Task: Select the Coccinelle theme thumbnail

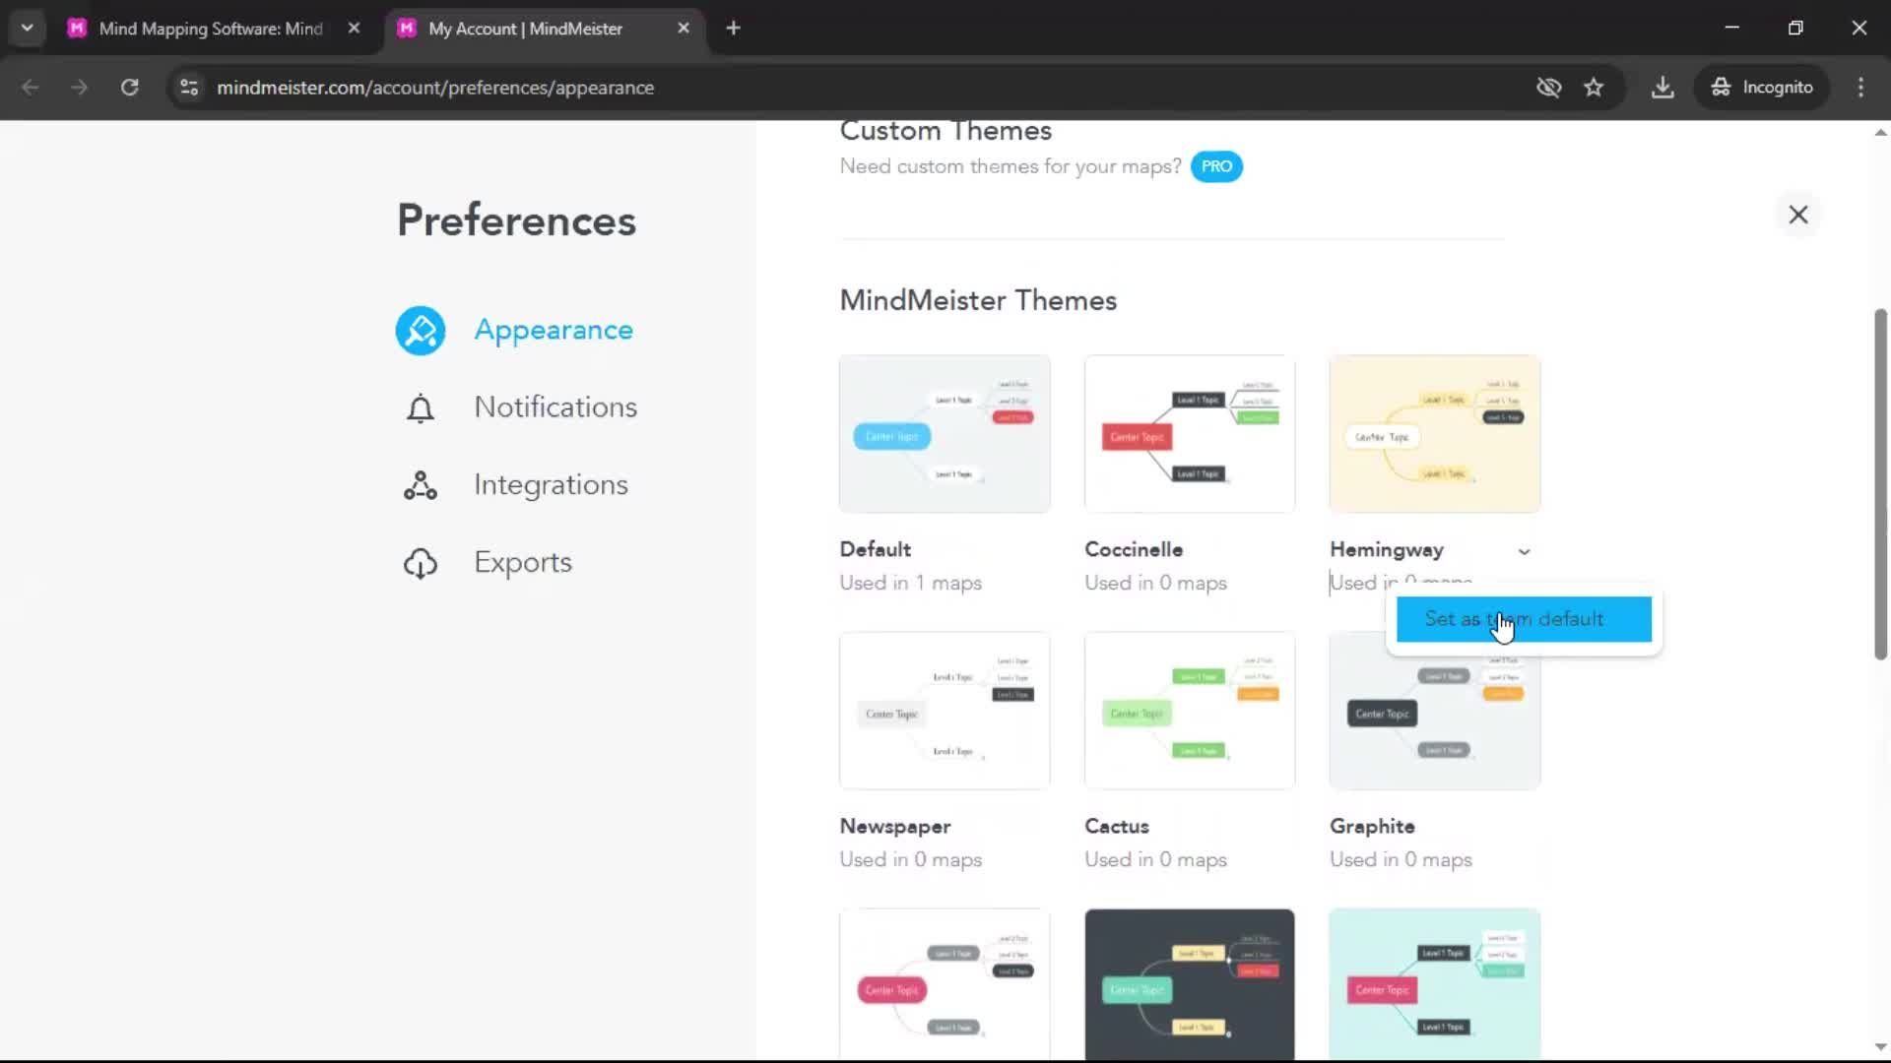Action: [1190, 434]
